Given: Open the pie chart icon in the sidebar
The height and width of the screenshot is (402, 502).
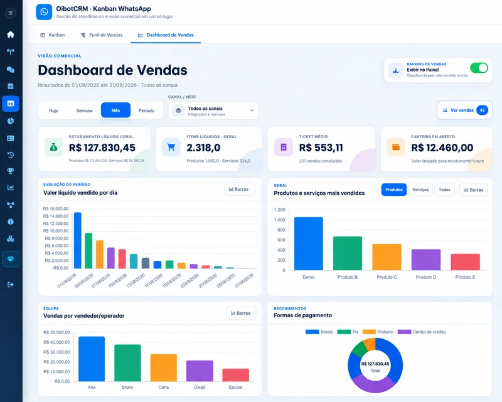Looking at the screenshot, I should pos(11,121).
